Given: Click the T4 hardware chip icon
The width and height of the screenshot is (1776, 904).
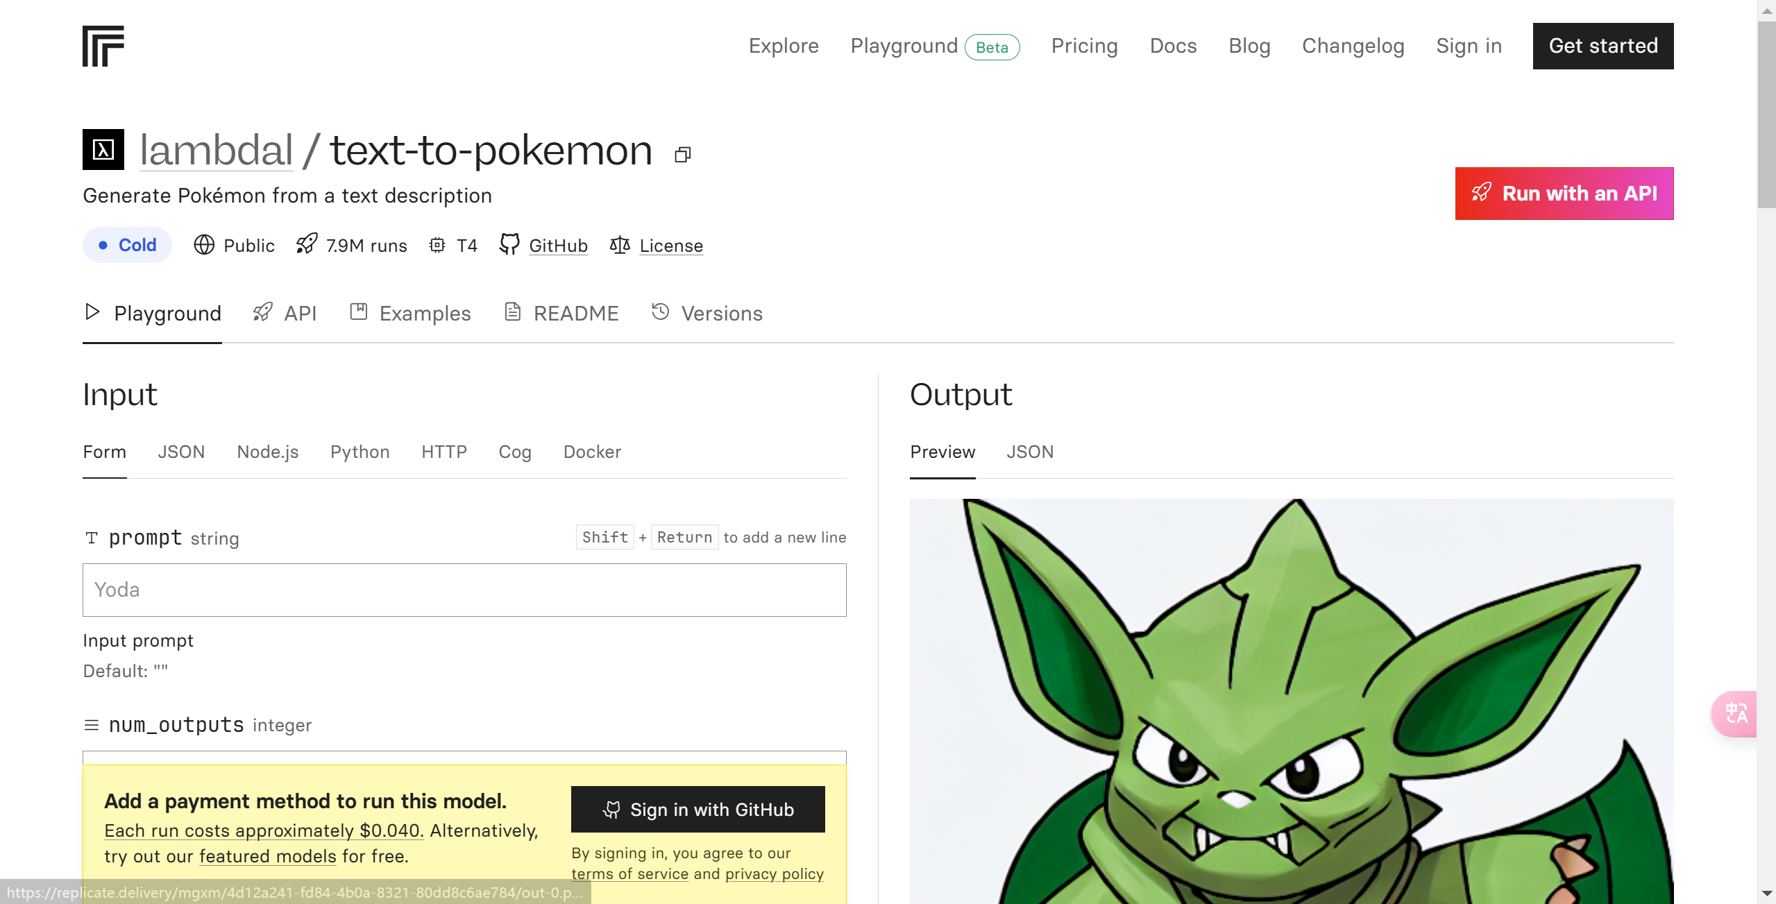Looking at the screenshot, I should [437, 245].
